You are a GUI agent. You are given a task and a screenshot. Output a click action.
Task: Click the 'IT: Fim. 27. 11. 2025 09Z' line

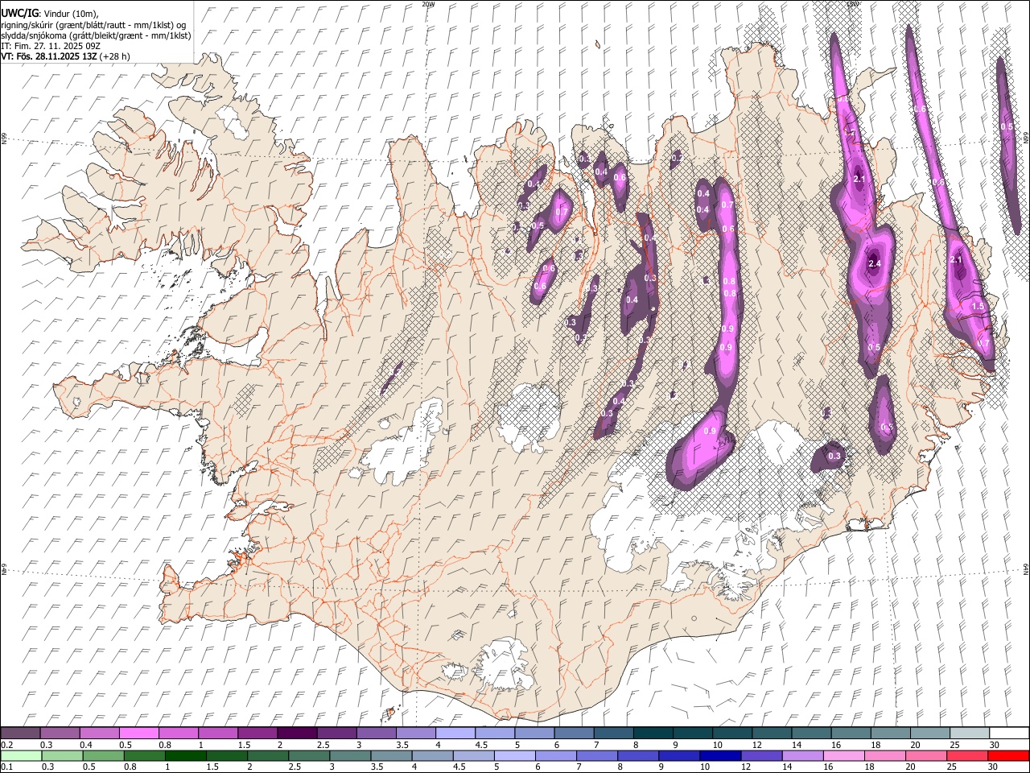51,46
